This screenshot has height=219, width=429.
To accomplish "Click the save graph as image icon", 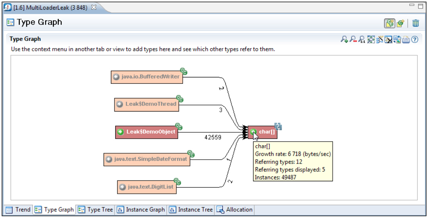I will tap(397, 39).
